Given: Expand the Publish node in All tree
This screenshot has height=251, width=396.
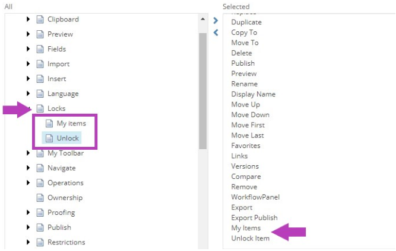Looking at the screenshot, I should click(x=28, y=227).
